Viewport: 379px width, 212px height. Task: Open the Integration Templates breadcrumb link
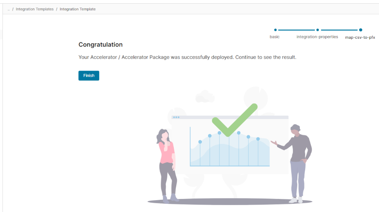35,9
